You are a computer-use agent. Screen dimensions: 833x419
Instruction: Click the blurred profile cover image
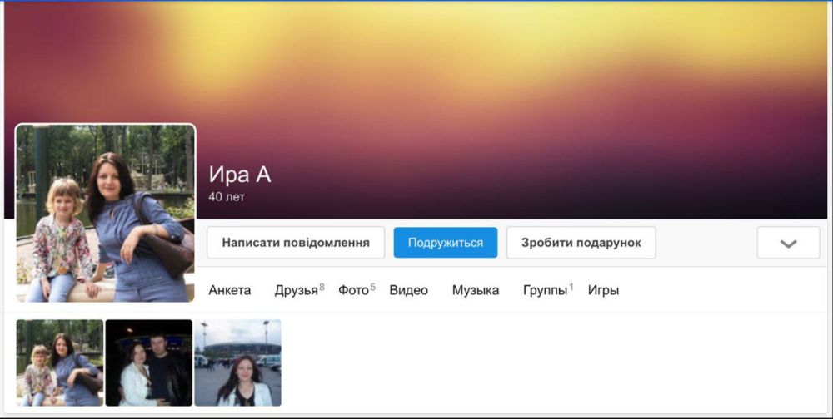[500, 83]
